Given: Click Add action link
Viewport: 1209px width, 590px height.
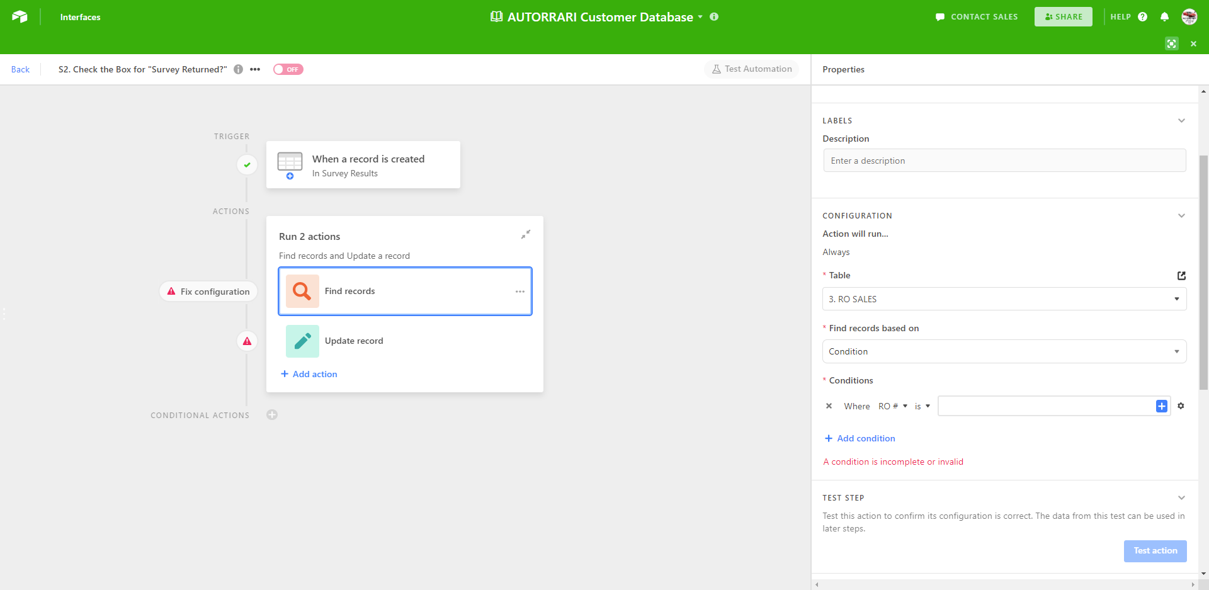Looking at the screenshot, I should click(309, 374).
